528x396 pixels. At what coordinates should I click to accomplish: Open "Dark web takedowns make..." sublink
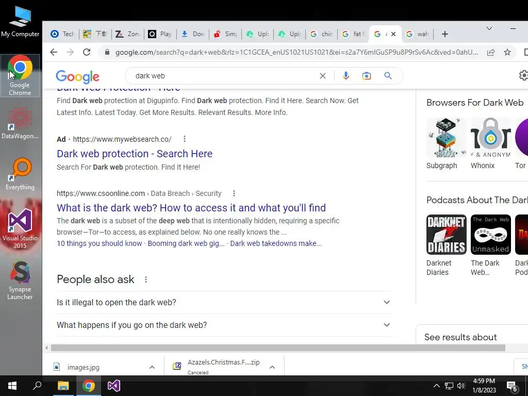[x=276, y=243]
